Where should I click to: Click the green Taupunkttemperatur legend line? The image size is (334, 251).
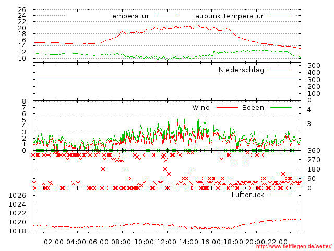[281, 16]
